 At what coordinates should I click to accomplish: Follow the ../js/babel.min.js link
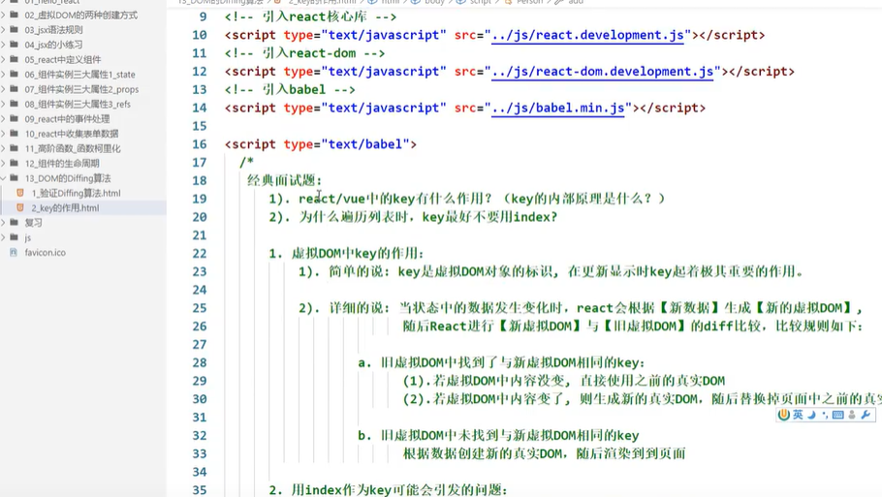point(558,108)
